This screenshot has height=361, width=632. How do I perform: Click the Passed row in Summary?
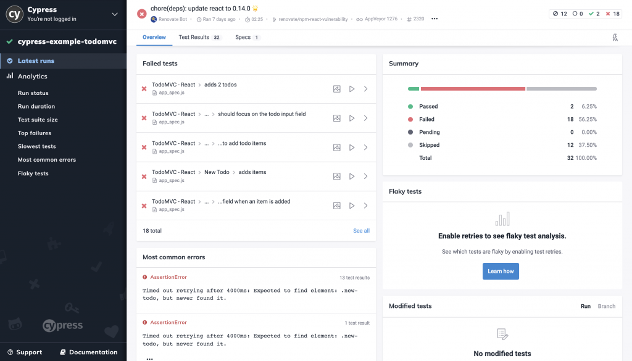(502, 106)
